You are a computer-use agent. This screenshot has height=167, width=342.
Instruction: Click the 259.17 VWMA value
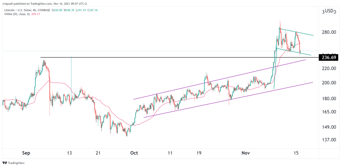click(x=36, y=14)
